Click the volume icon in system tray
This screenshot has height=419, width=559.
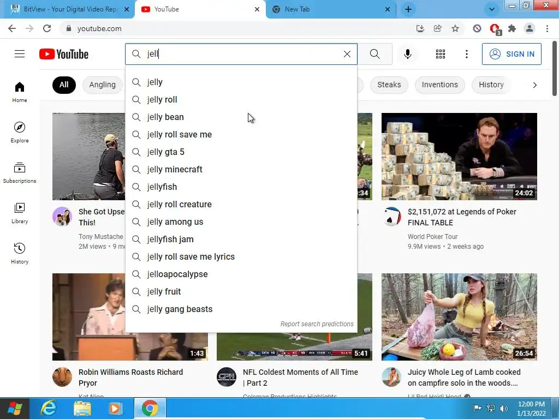click(x=504, y=408)
